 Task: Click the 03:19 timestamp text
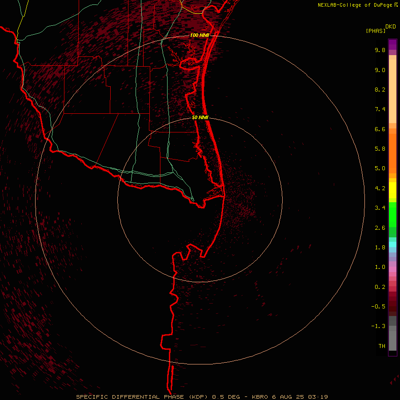click(x=318, y=397)
